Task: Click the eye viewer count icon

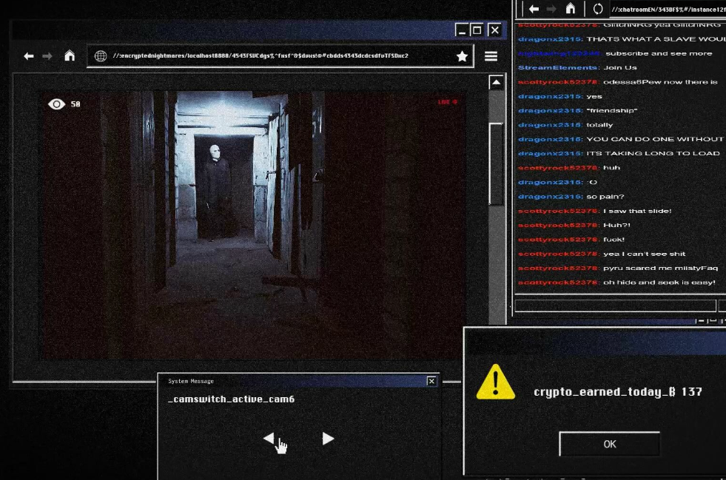Action: point(56,104)
